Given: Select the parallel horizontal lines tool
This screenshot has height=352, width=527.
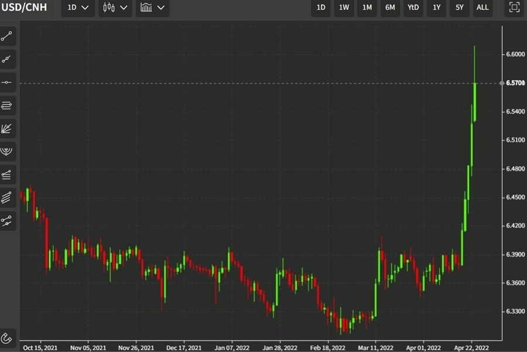Looking at the screenshot, I should point(6,105).
